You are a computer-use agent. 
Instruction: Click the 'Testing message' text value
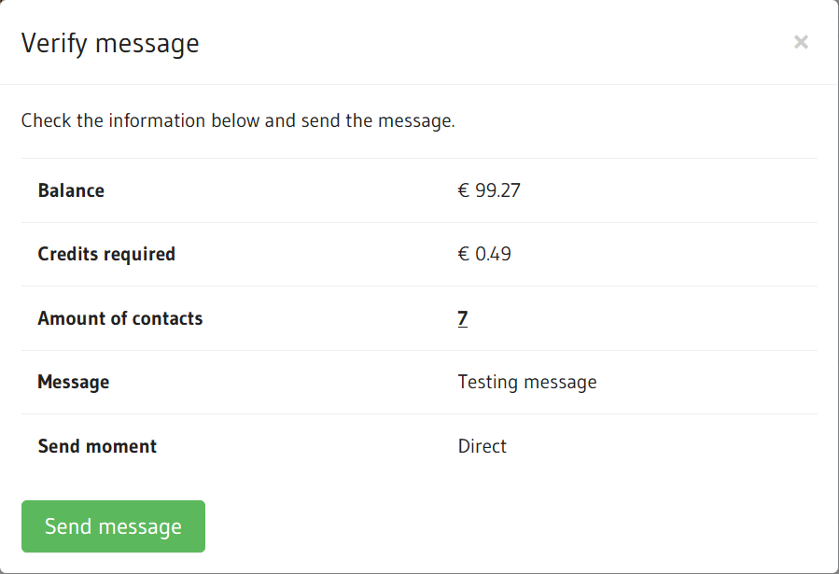pyautogui.click(x=527, y=382)
